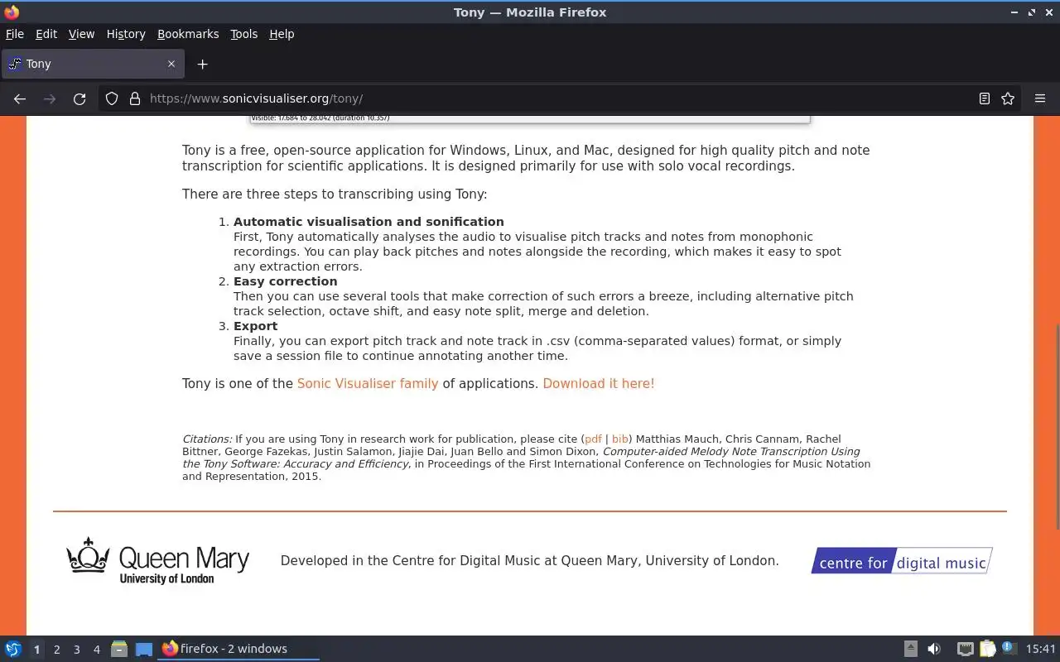Toggle reader view icon in address bar

click(985, 98)
